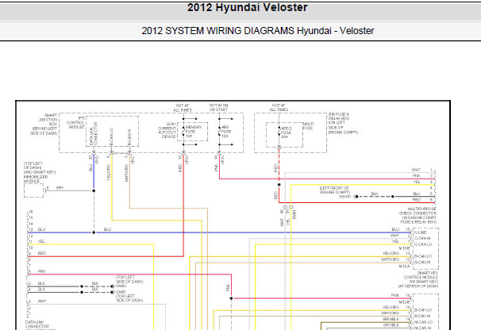The width and height of the screenshot is (481, 330).
Task: Click 'YEL' at pin 11 of the left connector
Action: coord(41,241)
